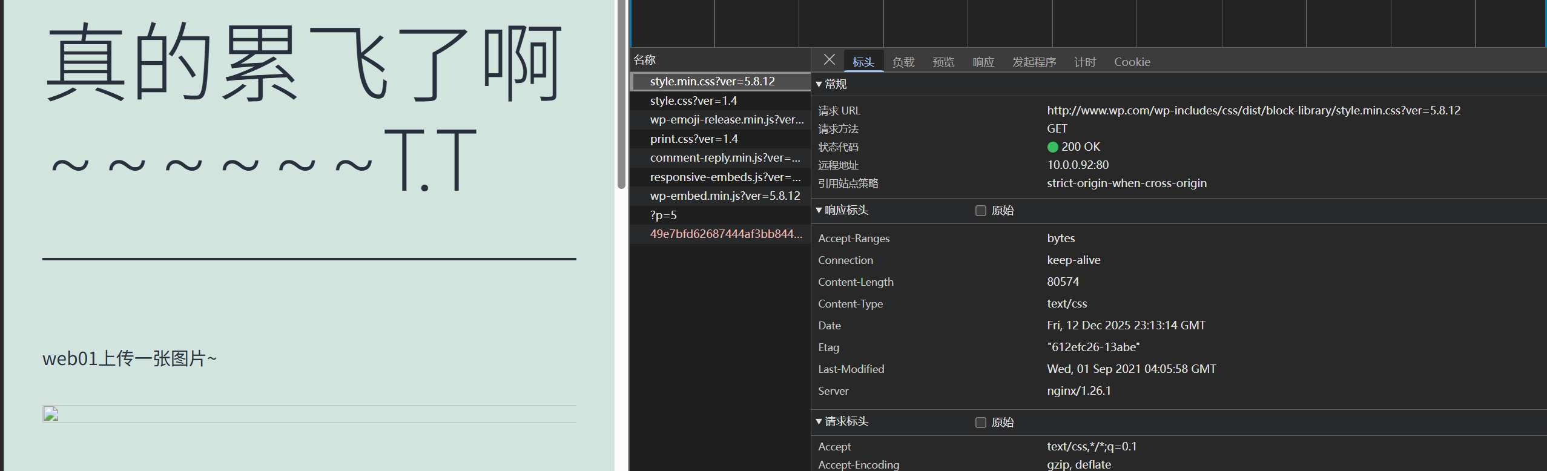Viewport: 1547px width, 471px height.
Task: Switch to the 标头 tab
Action: [863, 62]
